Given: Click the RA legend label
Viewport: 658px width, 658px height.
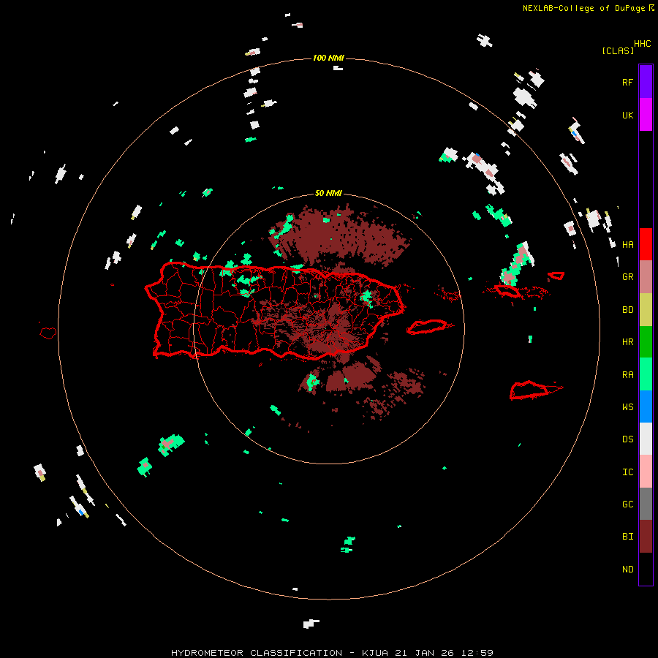Looking at the screenshot, I should (627, 375).
